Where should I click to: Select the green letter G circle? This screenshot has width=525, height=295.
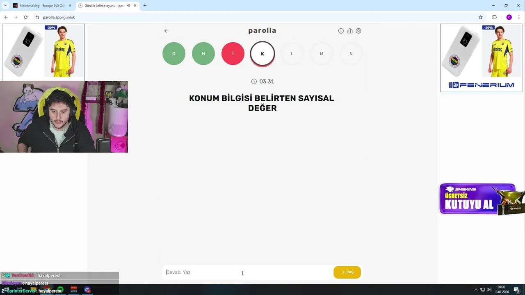point(174,54)
